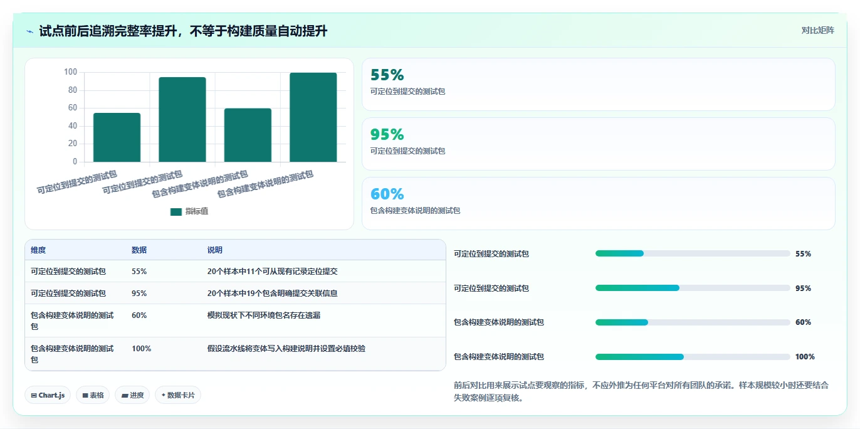Click the 95% progress bar track
Image resolution: width=860 pixels, height=429 pixels.
pyautogui.click(x=693, y=288)
